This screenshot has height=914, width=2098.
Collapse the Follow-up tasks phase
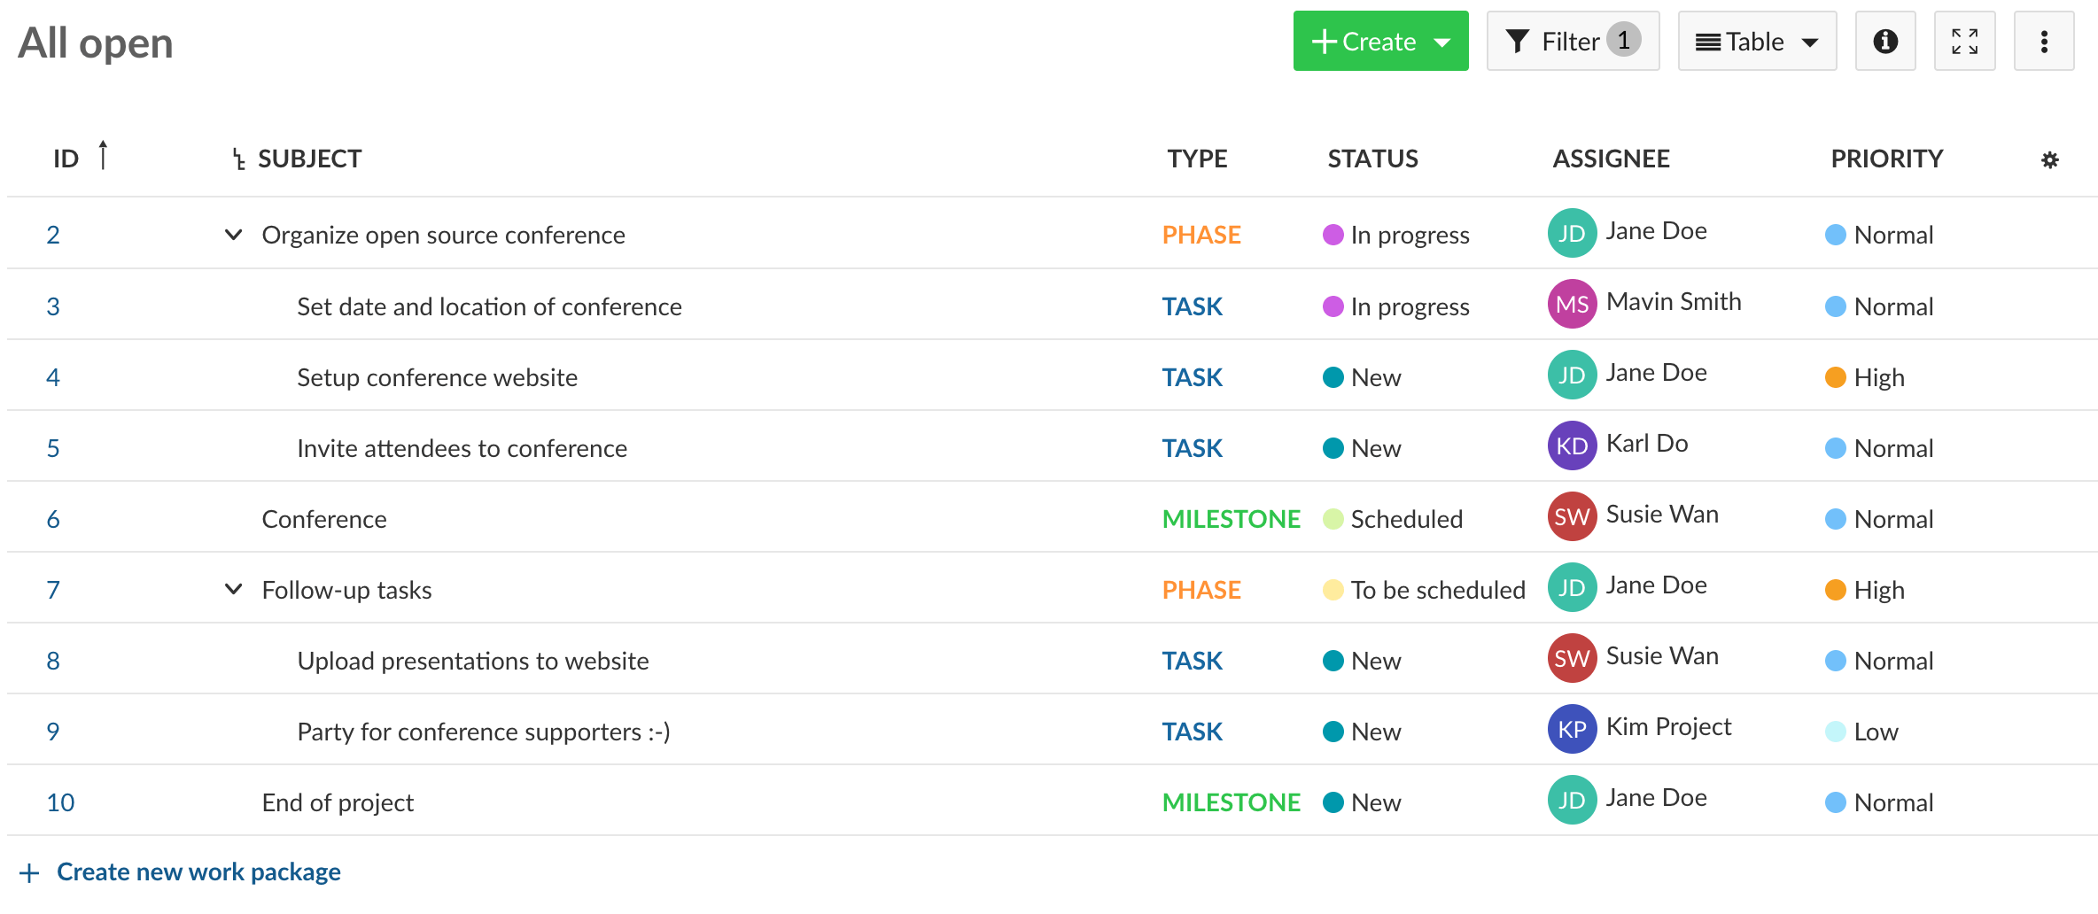point(234,589)
